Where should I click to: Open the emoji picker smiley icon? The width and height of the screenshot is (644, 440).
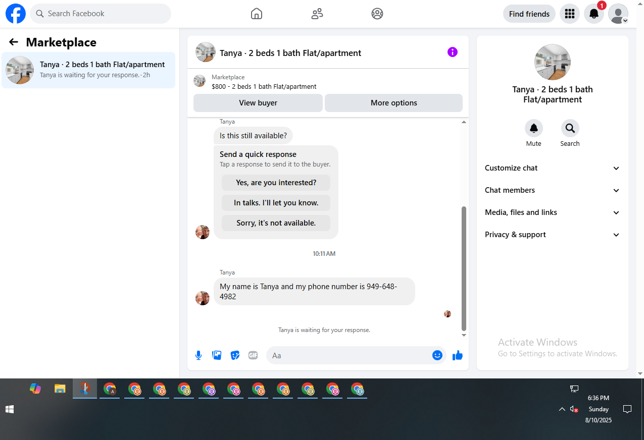click(x=437, y=355)
